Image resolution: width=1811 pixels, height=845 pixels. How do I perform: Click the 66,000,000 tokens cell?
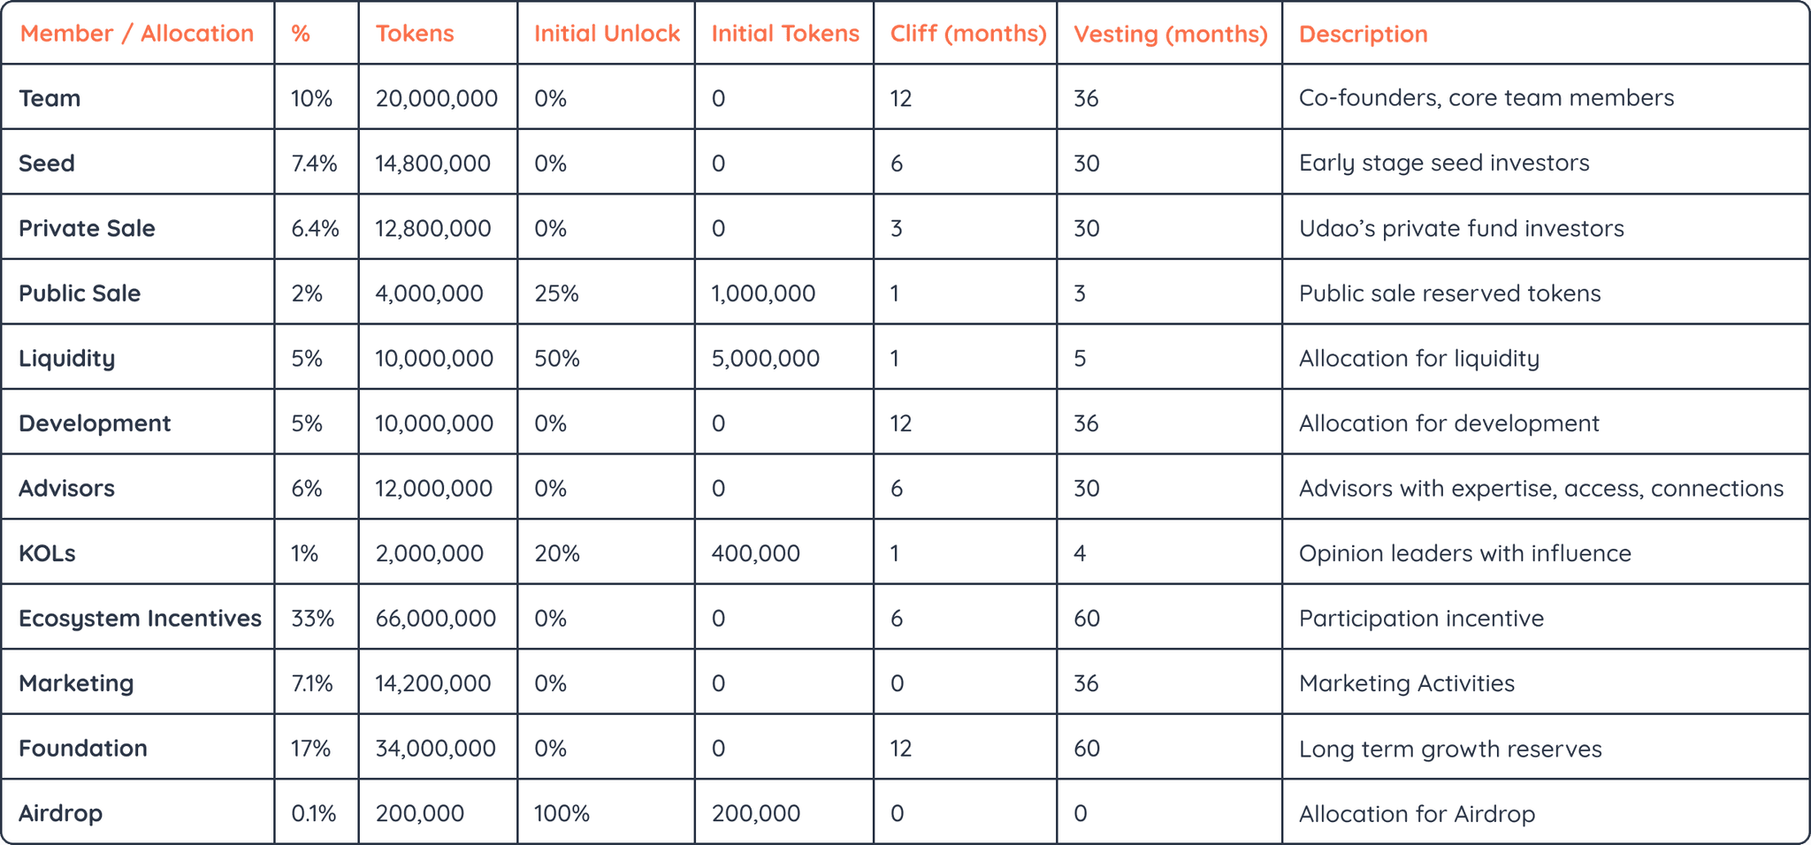(x=435, y=618)
